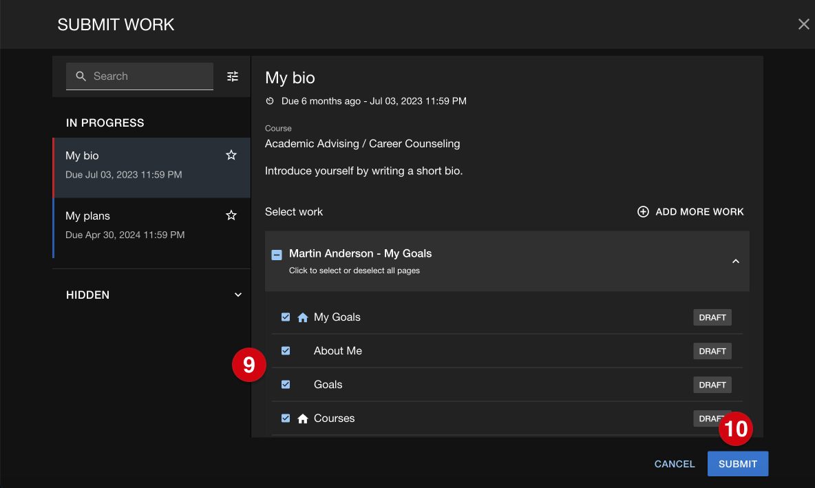Click the 'Introduce yourself by writing a short bio.' text
Screen dimensions: 815x488
click(364, 171)
